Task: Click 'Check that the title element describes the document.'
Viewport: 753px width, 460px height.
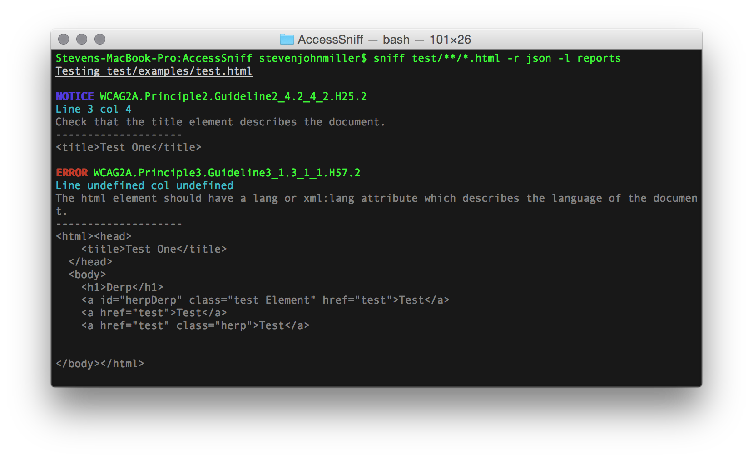Action: click(x=220, y=122)
